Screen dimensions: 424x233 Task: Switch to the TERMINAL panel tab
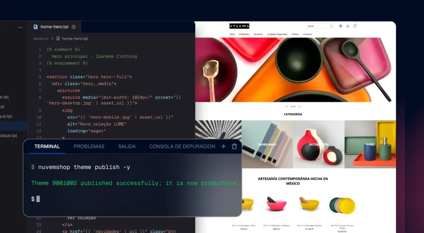[47, 146]
